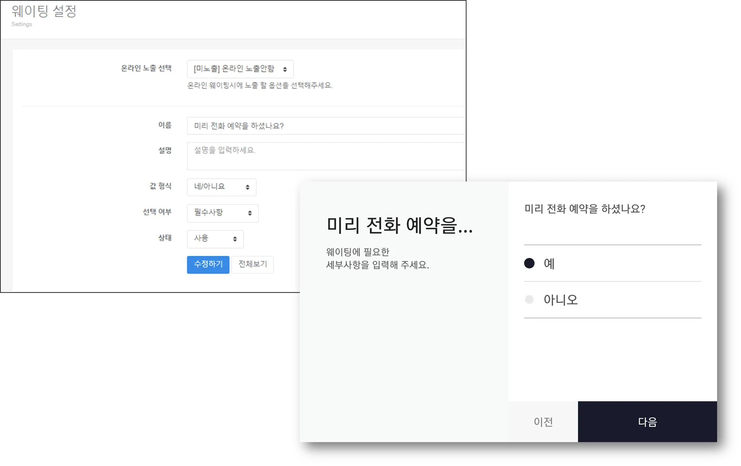Viewport: 741px width, 466px height.
Task: Select the 예 radio option
Action: click(529, 263)
